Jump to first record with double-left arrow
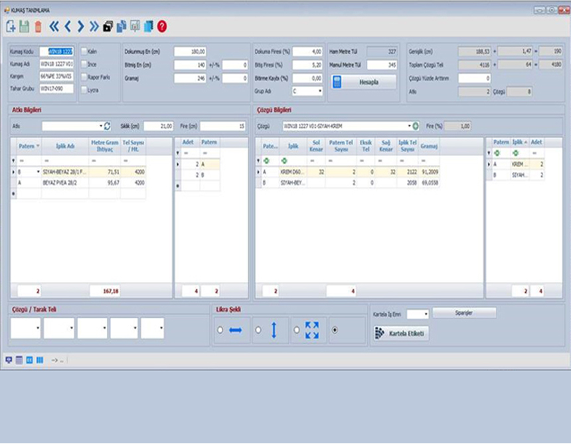 (x=54, y=27)
